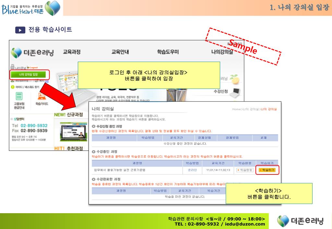Click the date range 11.01.14~11.02.13
The width and height of the screenshot is (332, 229).
click(x=218, y=170)
